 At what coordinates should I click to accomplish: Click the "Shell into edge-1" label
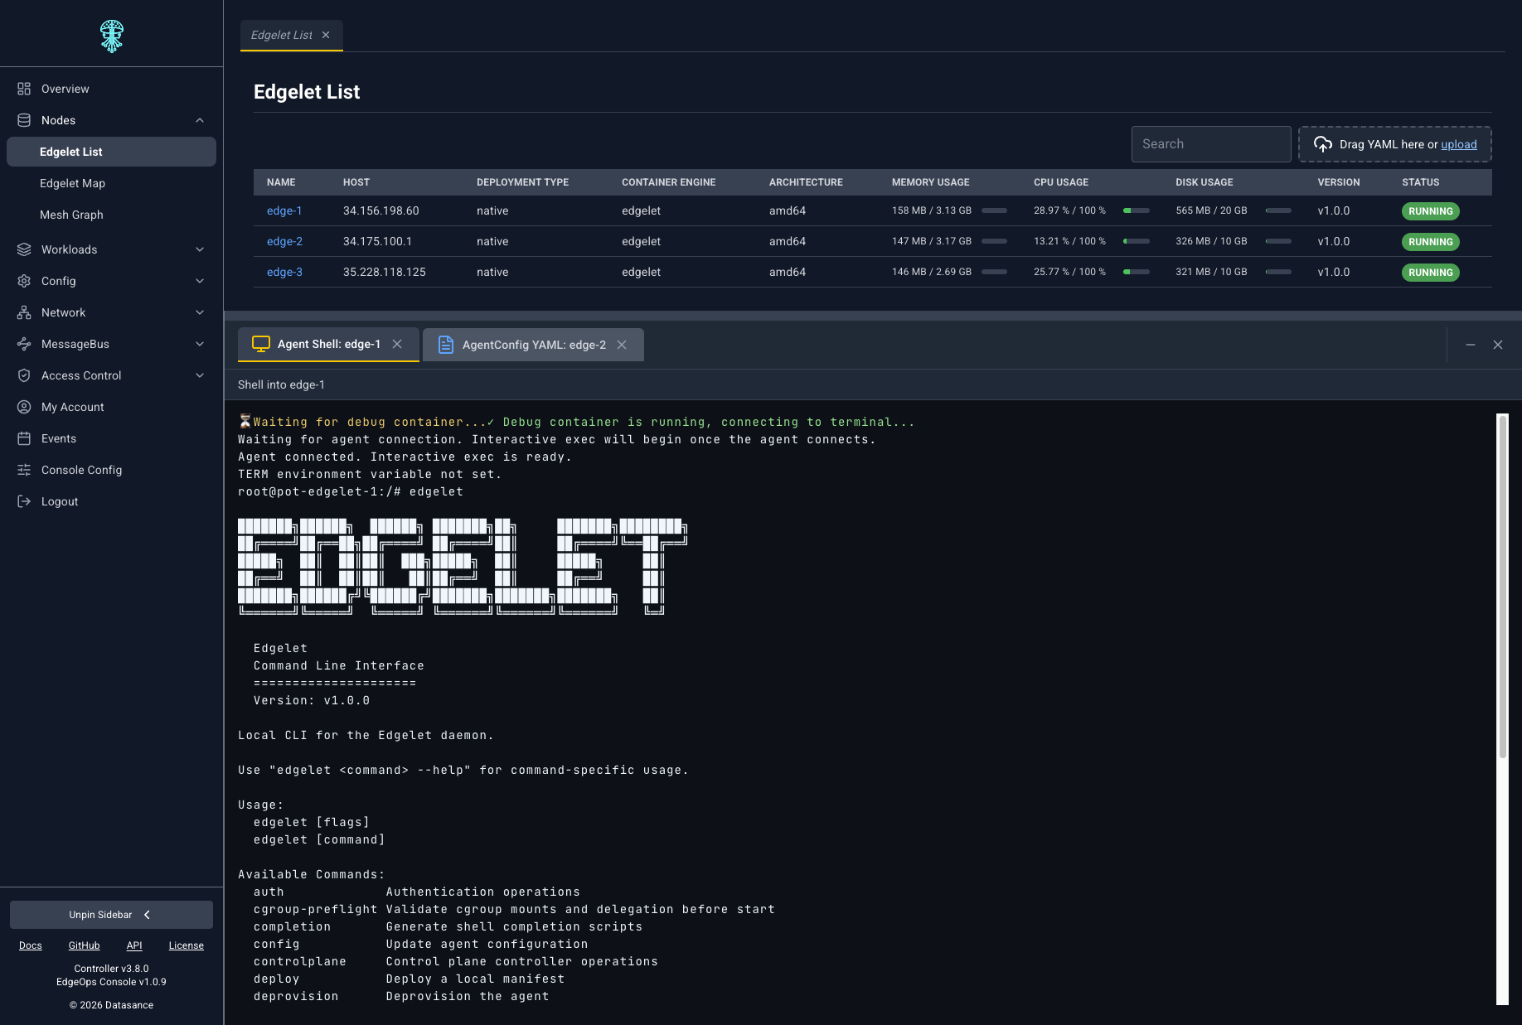(x=281, y=384)
